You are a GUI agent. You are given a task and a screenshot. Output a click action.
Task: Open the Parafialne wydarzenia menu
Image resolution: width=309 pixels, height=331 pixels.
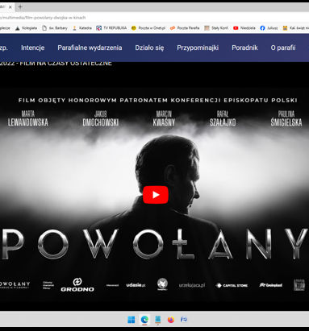pos(90,48)
